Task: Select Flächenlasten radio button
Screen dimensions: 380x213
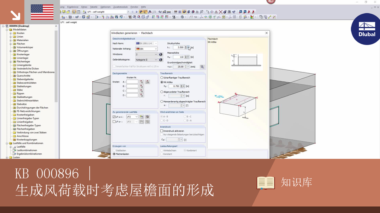Action: pos(114,154)
